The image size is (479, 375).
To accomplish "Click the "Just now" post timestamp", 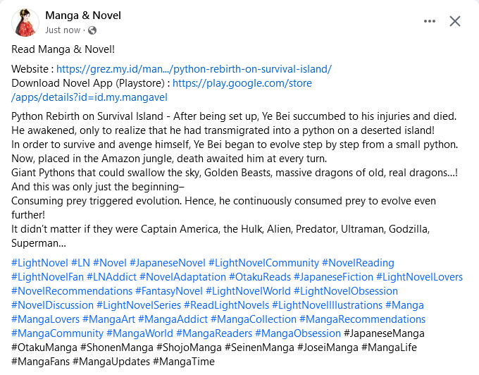I will (63, 30).
